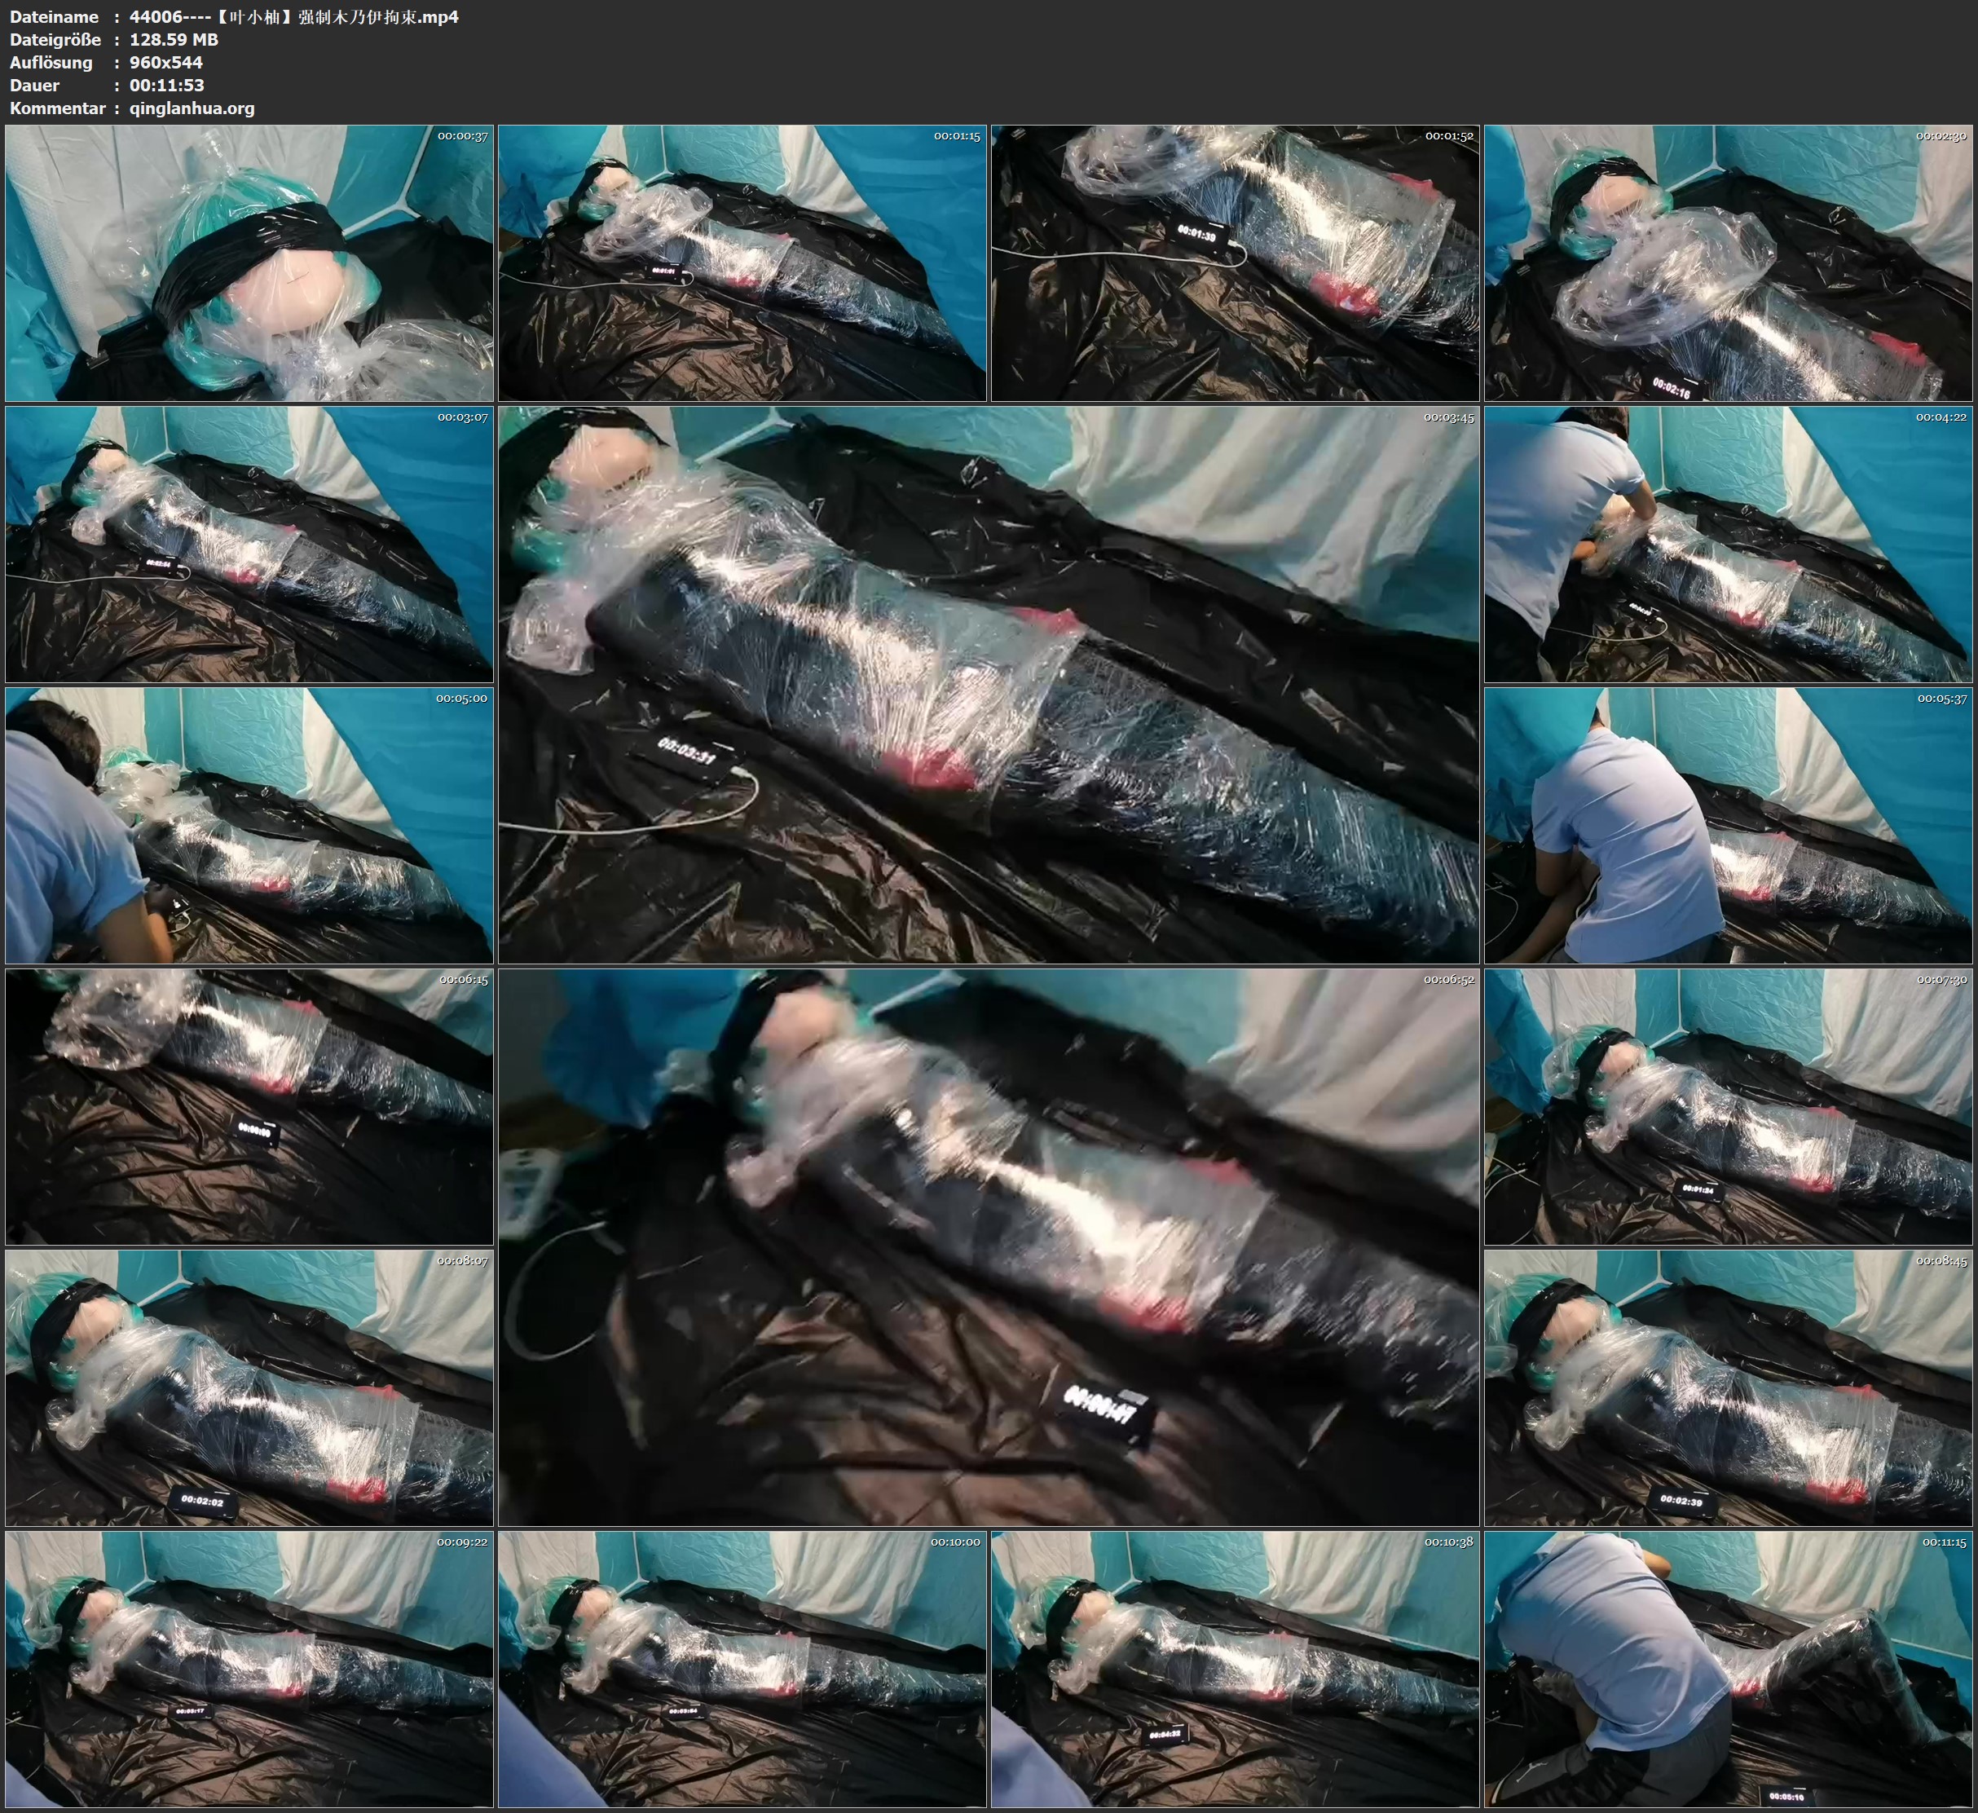Select the thumbnail at 00:07:30

pos(1728,1106)
